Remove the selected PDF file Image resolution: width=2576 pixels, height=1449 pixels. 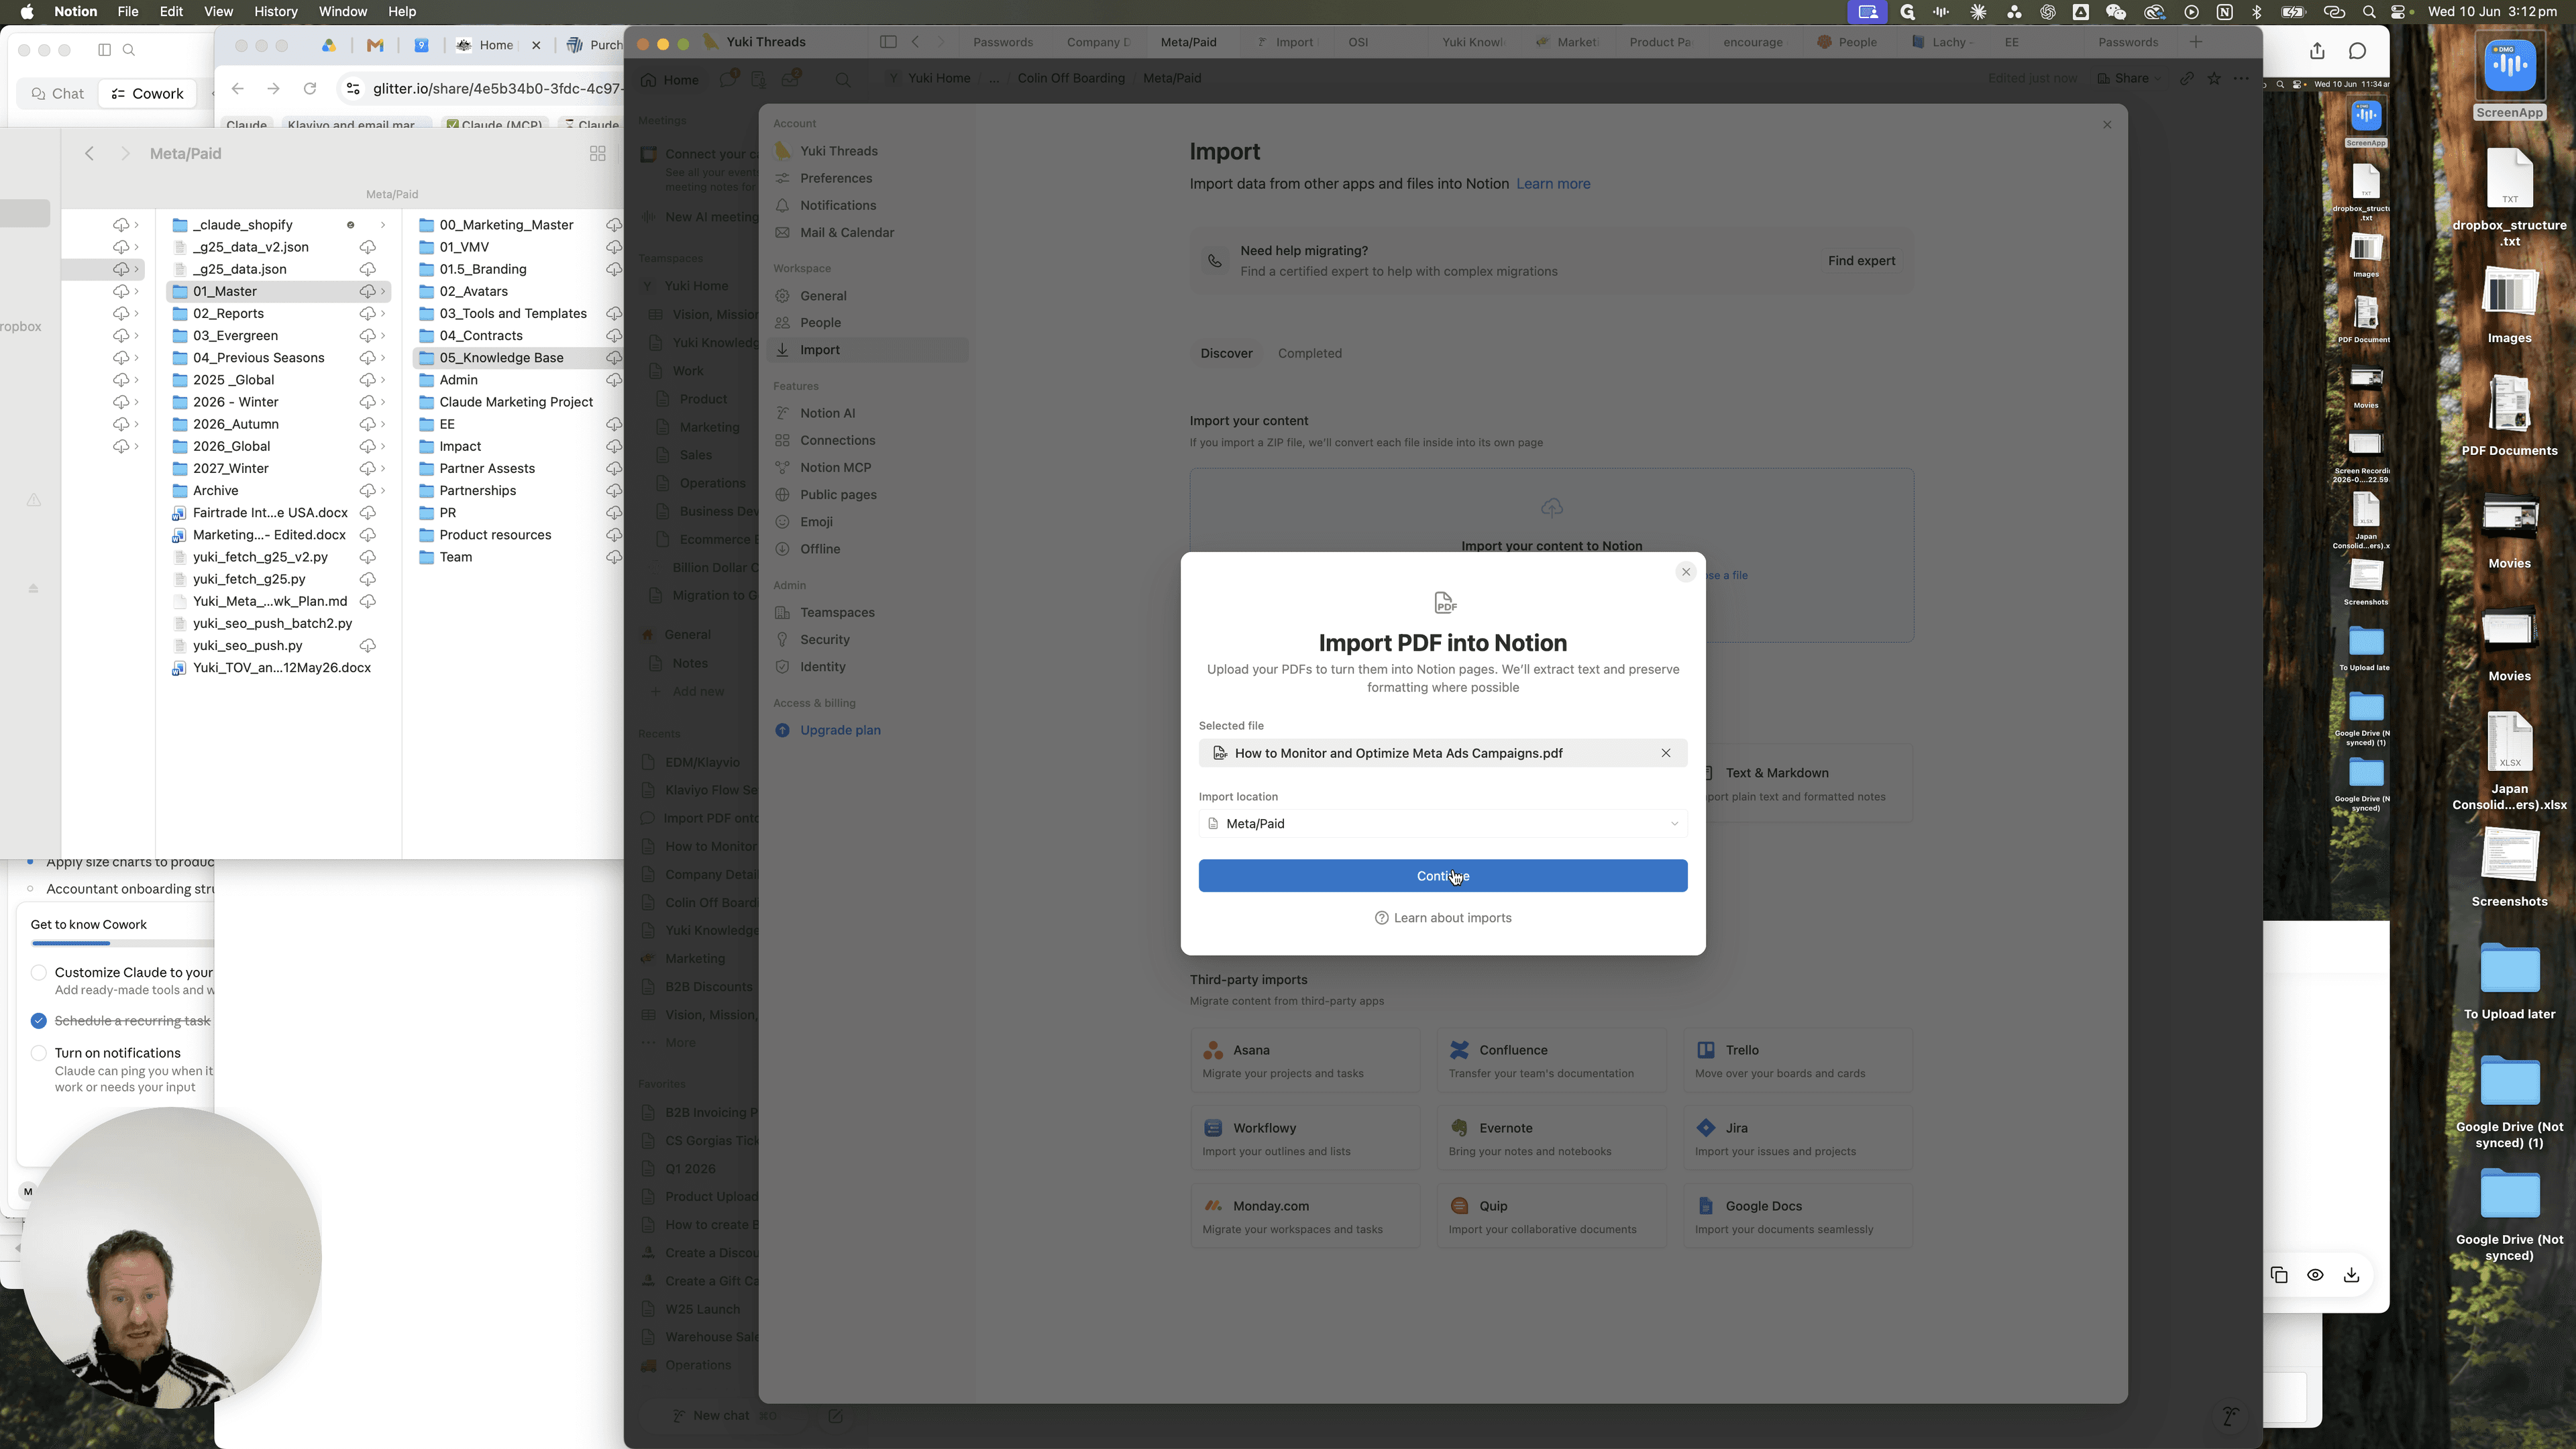1666,753
